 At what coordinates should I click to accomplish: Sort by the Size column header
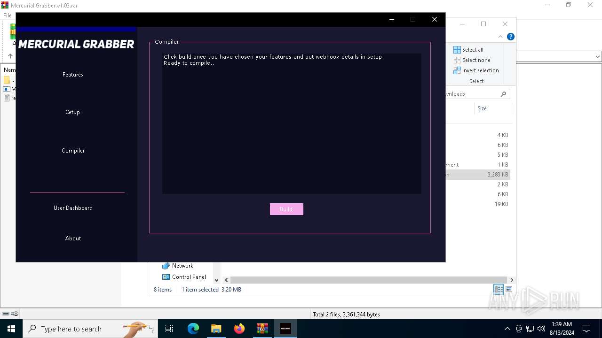(482, 108)
